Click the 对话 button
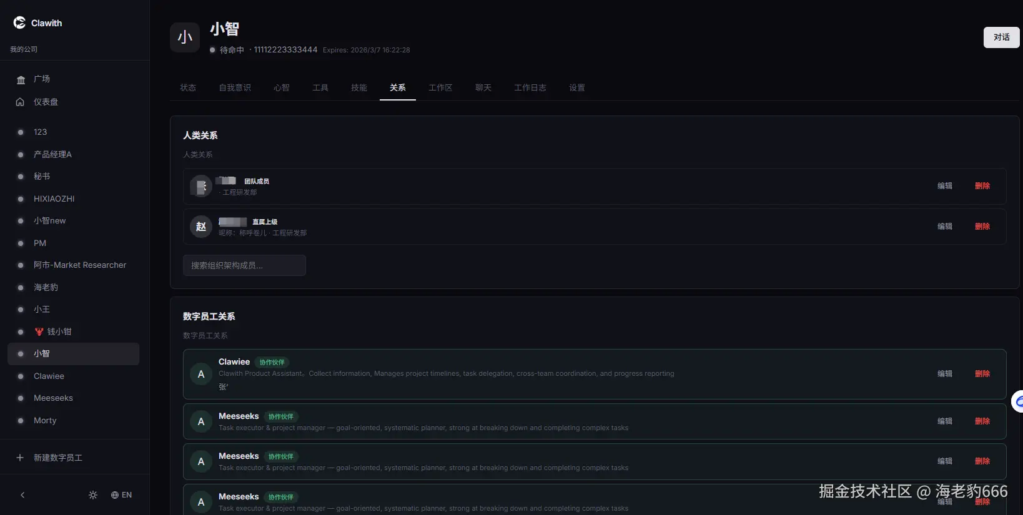This screenshot has height=515, width=1023. click(1002, 37)
